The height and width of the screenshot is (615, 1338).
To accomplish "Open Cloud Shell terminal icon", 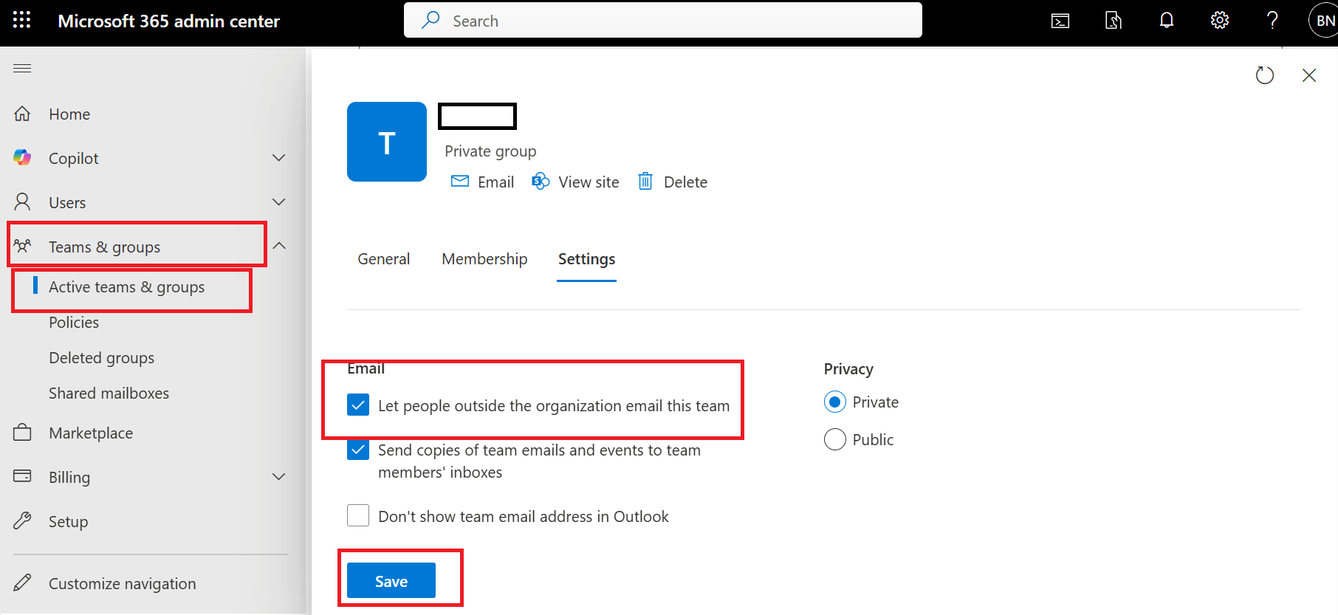I will [x=1060, y=21].
